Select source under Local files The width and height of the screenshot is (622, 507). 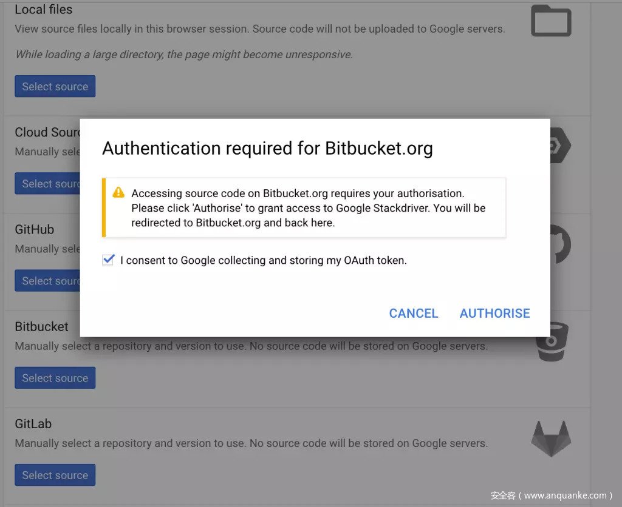click(x=55, y=86)
